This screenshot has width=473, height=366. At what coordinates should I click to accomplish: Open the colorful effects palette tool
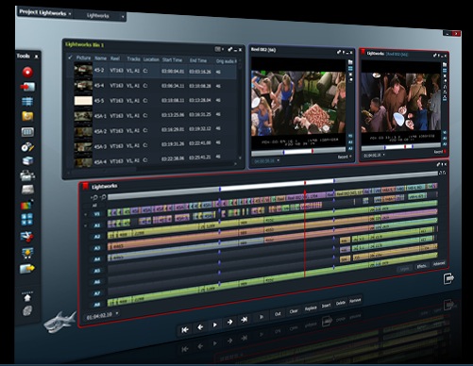(x=27, y=205)
